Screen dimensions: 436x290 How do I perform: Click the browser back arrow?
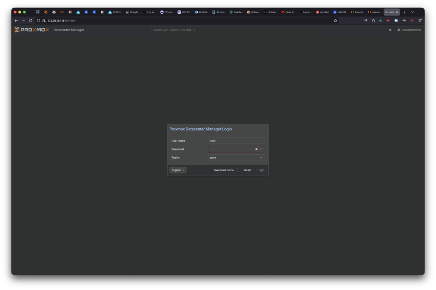tap(16, 20)
